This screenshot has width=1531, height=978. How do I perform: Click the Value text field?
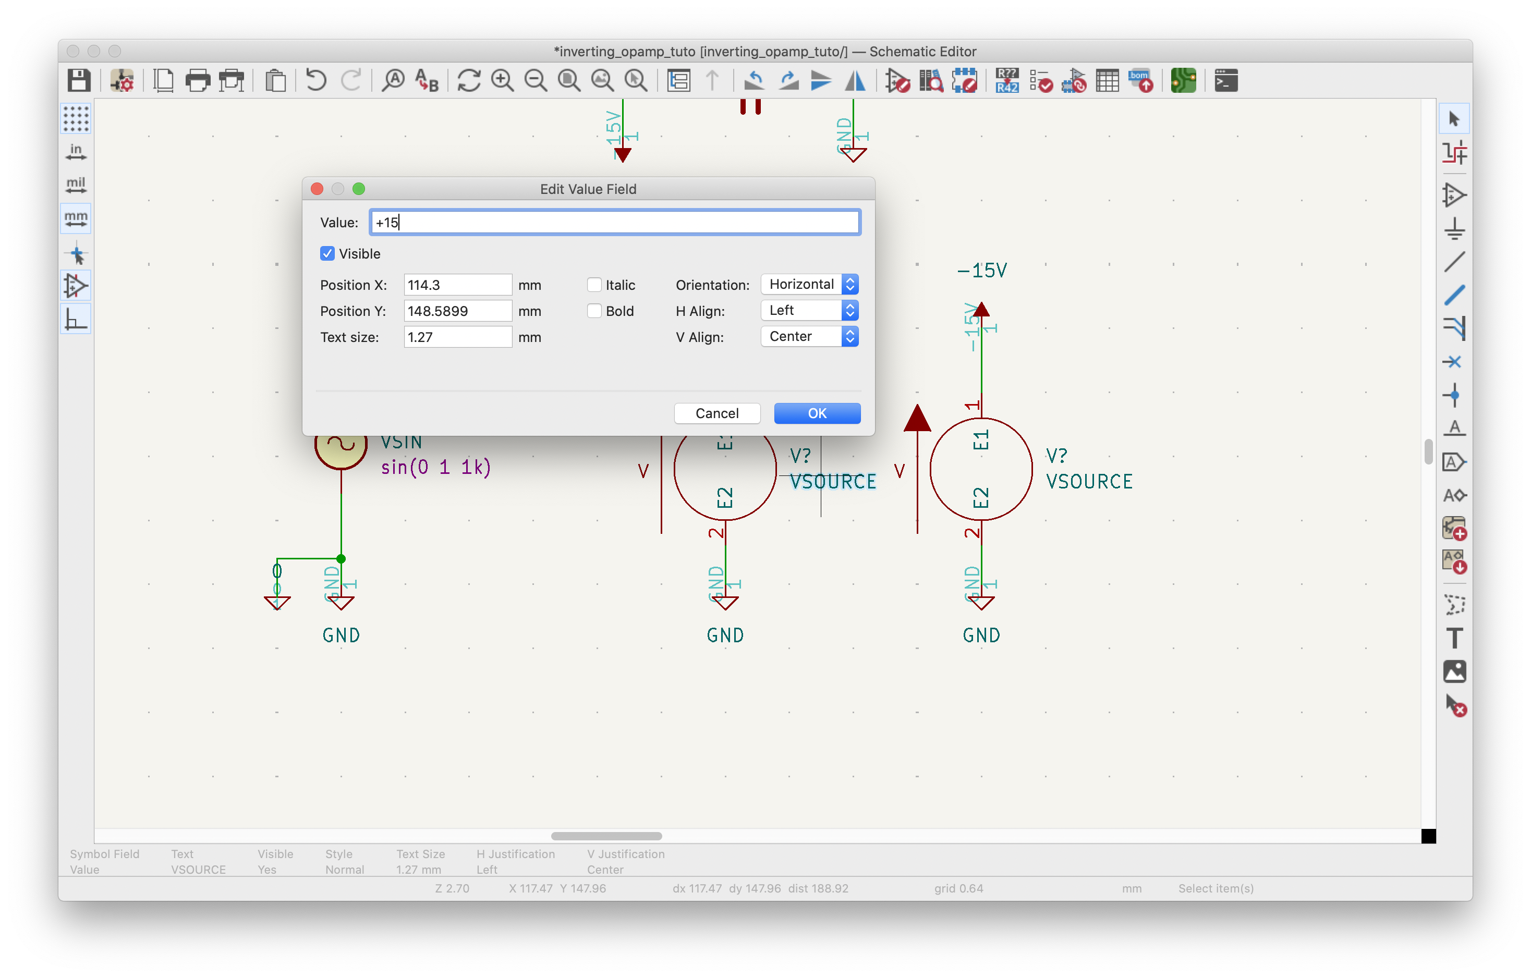615,223
